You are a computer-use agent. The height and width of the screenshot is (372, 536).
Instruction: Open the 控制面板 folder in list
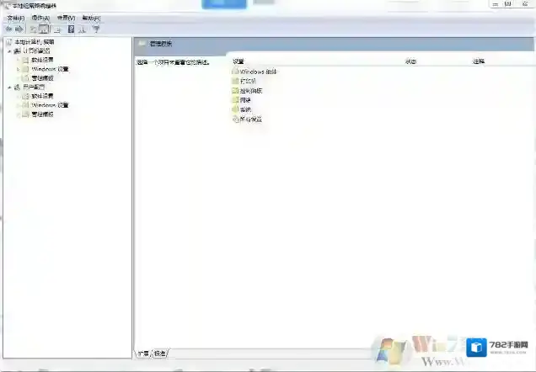point(251,90)
